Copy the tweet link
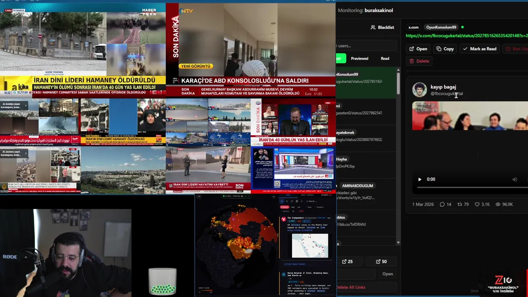Screen dimensions: 528x297 [x=445, y=49]
